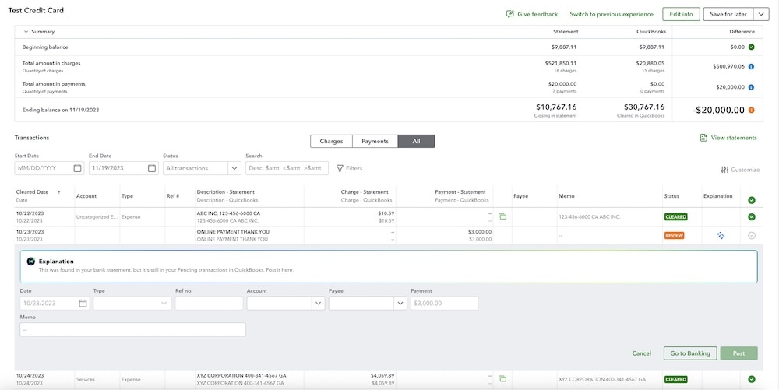This screenshot has height=390, width=779.
Task: Click the Filters funnel icon
Action: [x=340, y=168]
